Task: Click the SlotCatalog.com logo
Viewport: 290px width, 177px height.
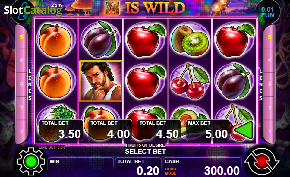Action: coord(33,10)
